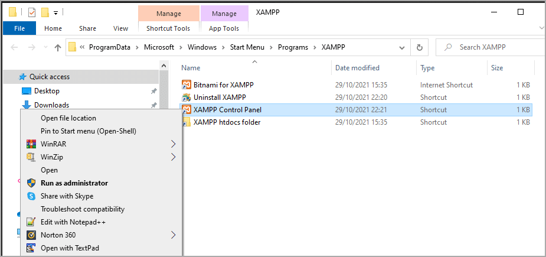Click the Norton 360 icon
Image resolution: width=546 pixels, height=257 pixels.
tap(31, 235)
